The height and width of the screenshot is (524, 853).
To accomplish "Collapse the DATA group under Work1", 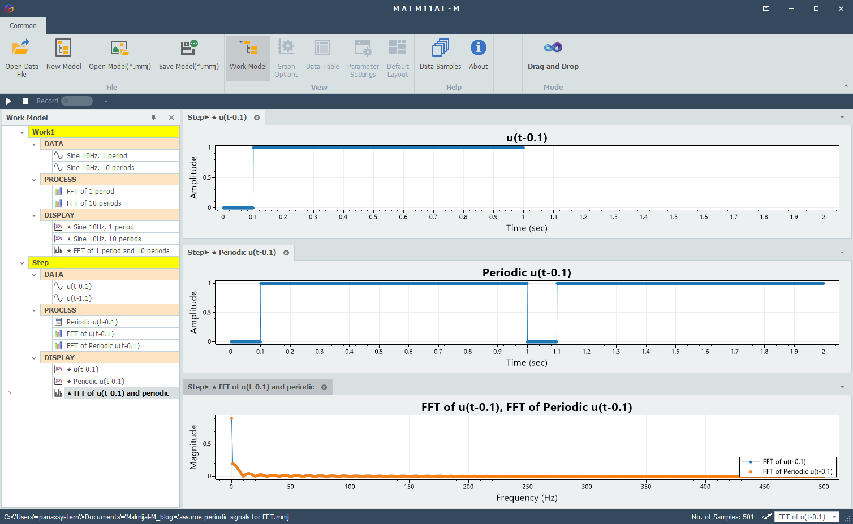I will pos(34,144).
